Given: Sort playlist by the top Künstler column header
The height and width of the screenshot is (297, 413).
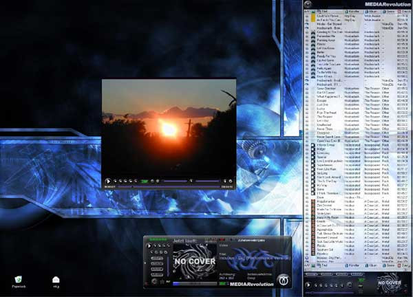Looking at the screenshot, I should [x=352, y=12].
